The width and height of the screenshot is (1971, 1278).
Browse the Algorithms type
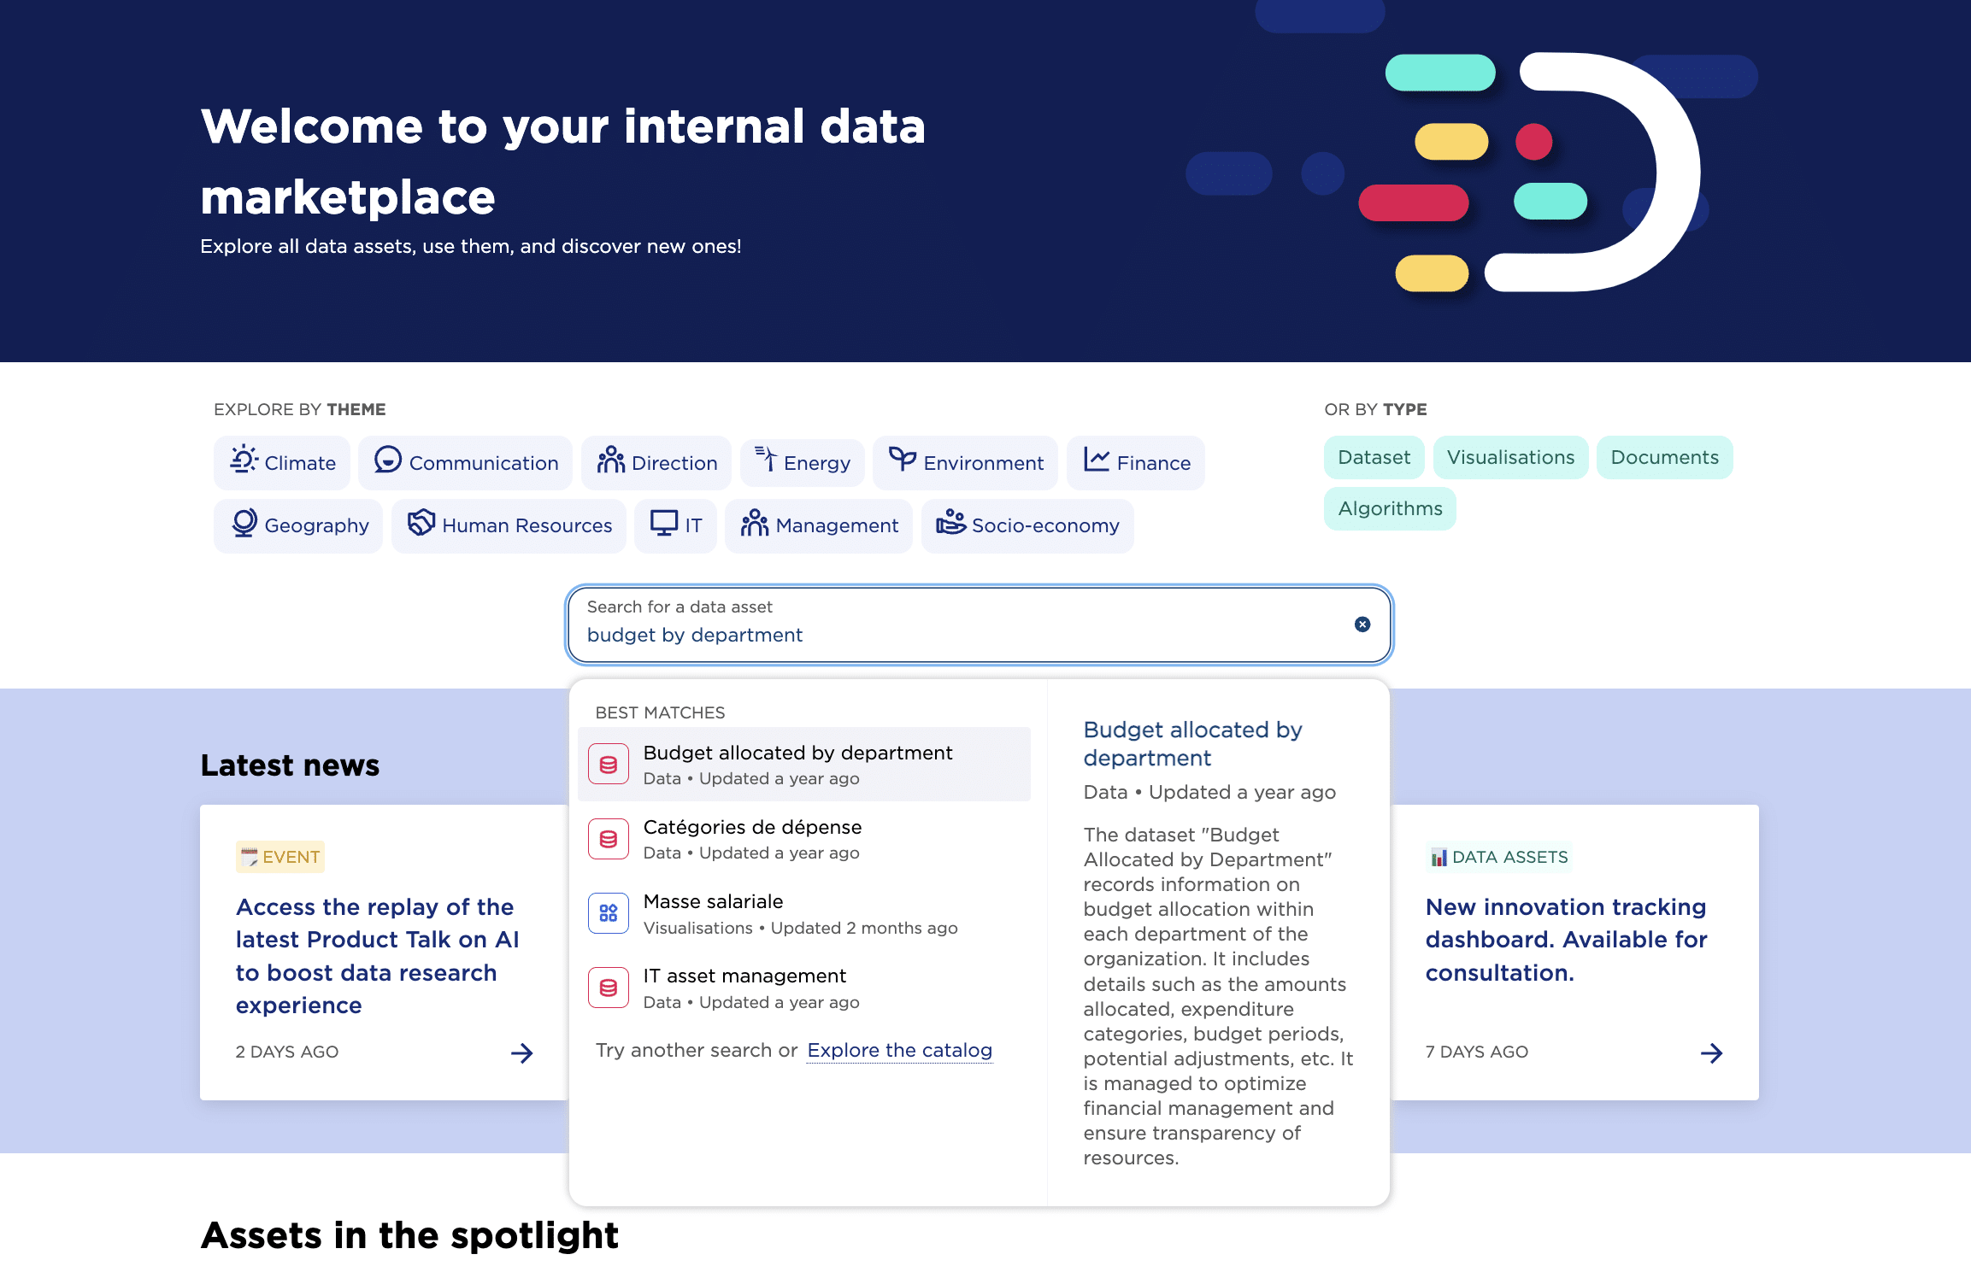click(1390, 509)
